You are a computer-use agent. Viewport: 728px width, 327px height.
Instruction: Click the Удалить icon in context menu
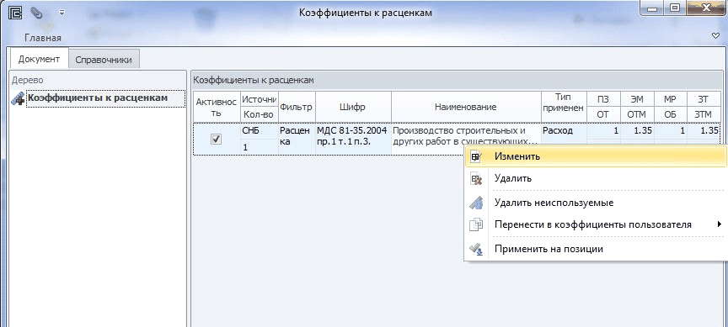pyautogui.click(x=476, y=178)
